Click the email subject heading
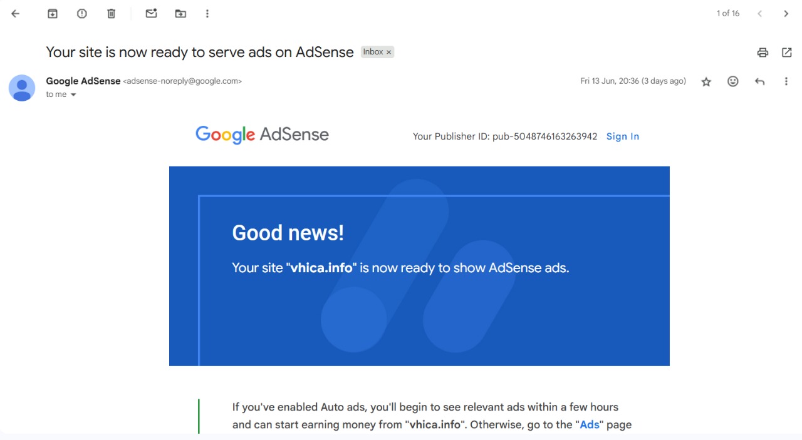 pos(200,52)
